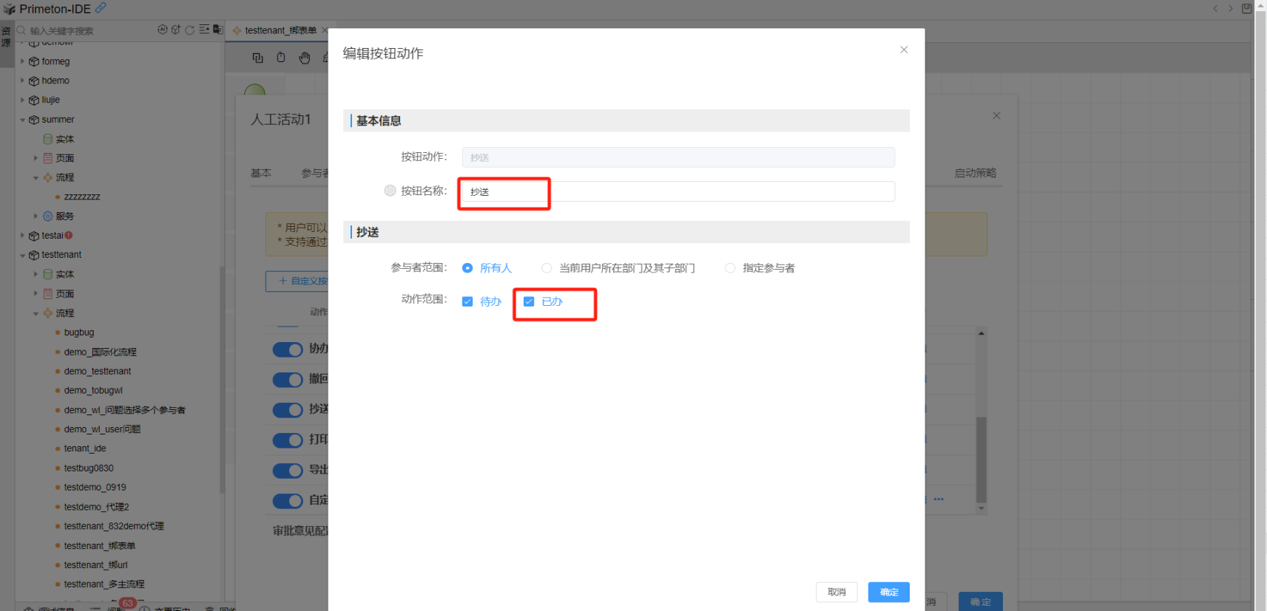1267x611 pixels.
Task: Choose 当前用户所在部门及其子部门 radio option
Action: pos(547,268)
